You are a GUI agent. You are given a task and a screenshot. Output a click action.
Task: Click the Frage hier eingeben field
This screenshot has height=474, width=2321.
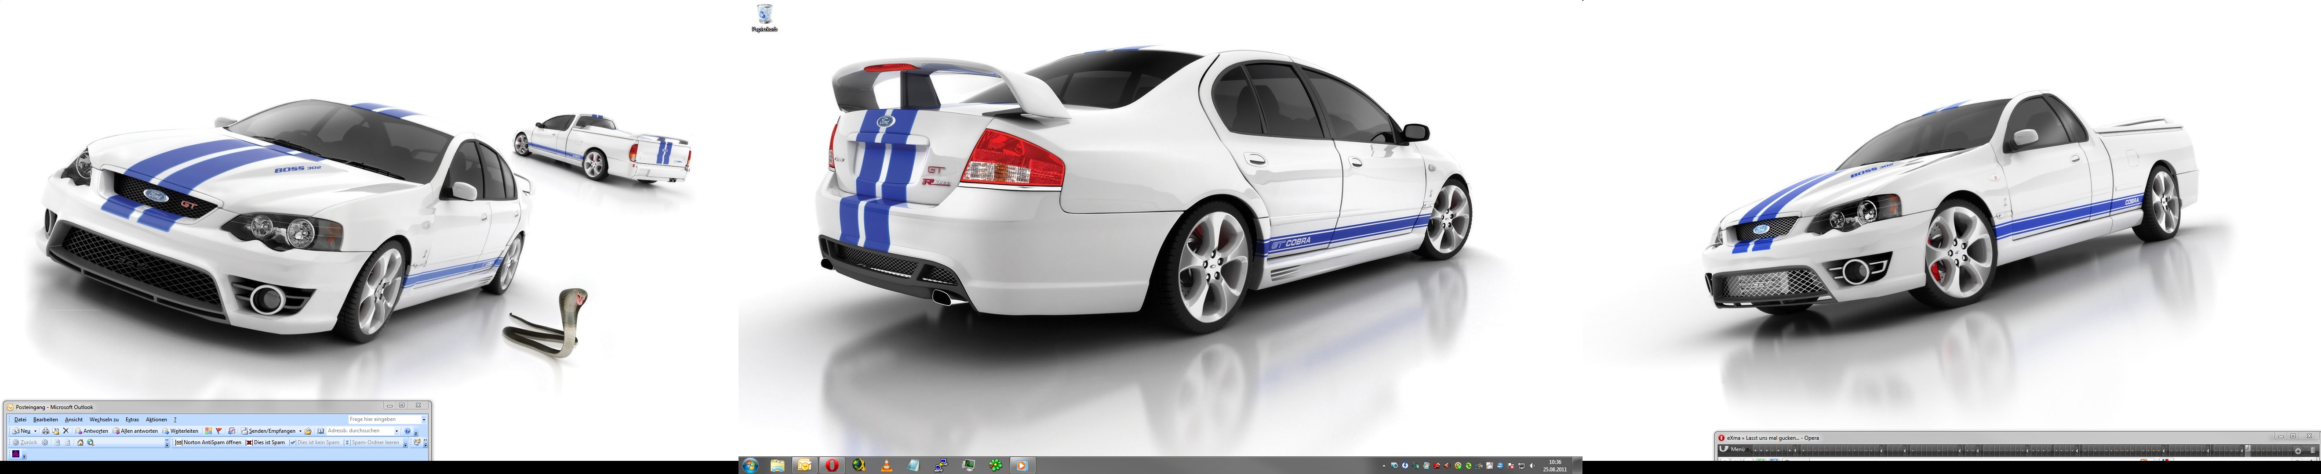tap(385, 420)
